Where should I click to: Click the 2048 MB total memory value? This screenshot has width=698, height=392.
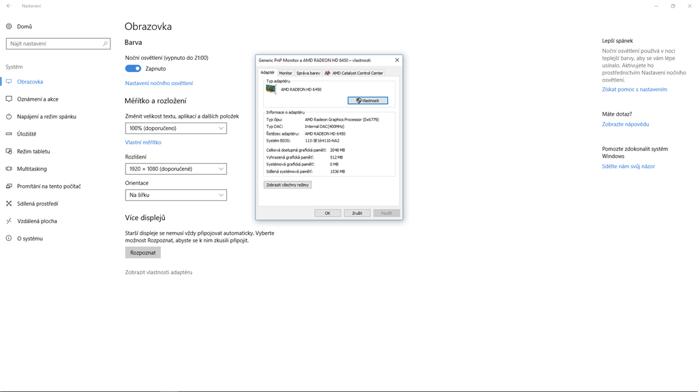tap(337, 150)
